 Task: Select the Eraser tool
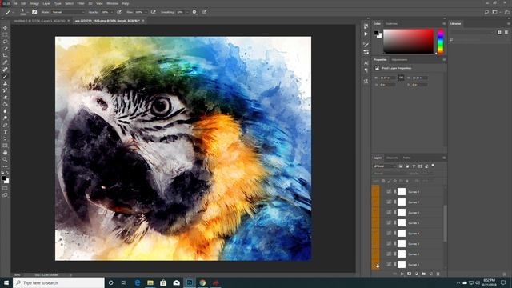[5, 98]
